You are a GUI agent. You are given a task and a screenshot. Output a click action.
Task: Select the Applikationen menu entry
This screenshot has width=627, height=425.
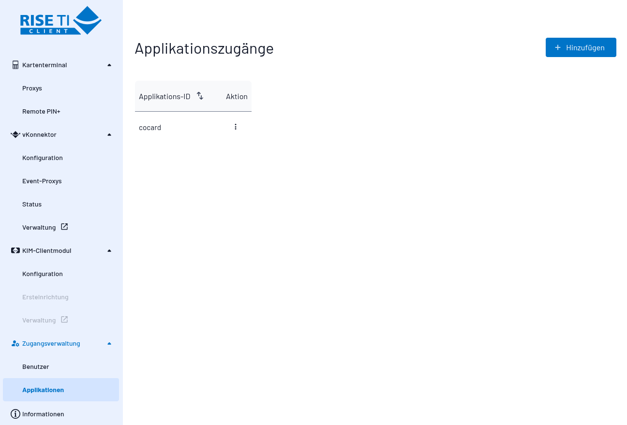43,390
